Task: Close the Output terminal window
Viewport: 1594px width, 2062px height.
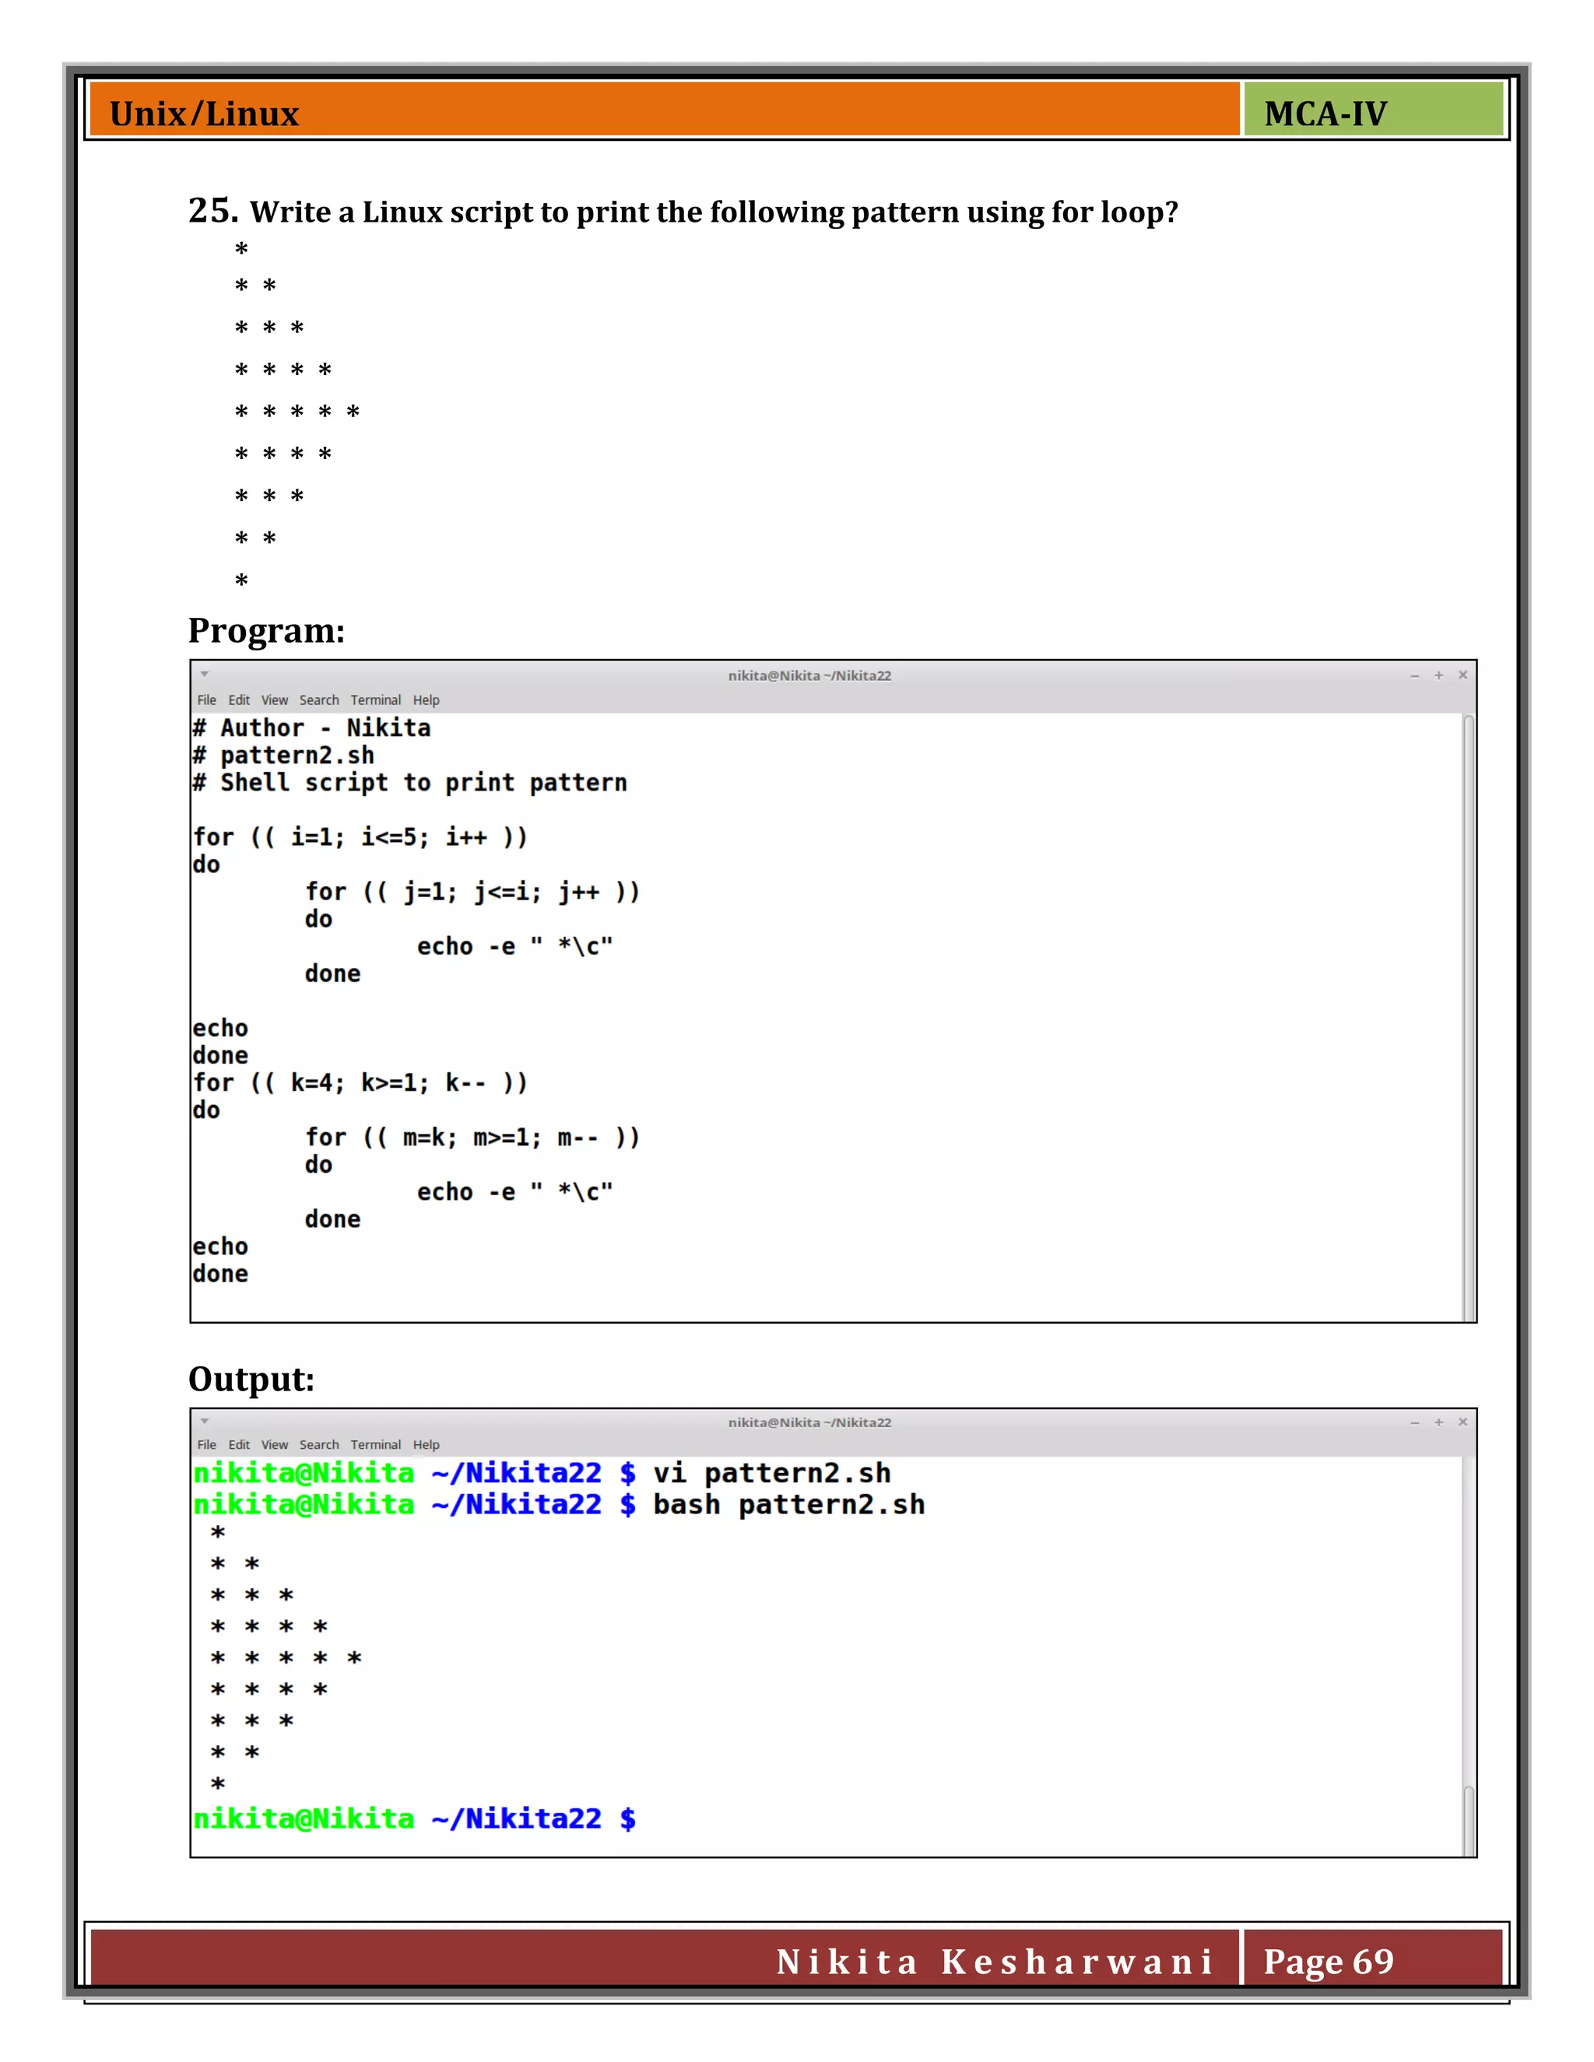Action: (1462, 1422)
